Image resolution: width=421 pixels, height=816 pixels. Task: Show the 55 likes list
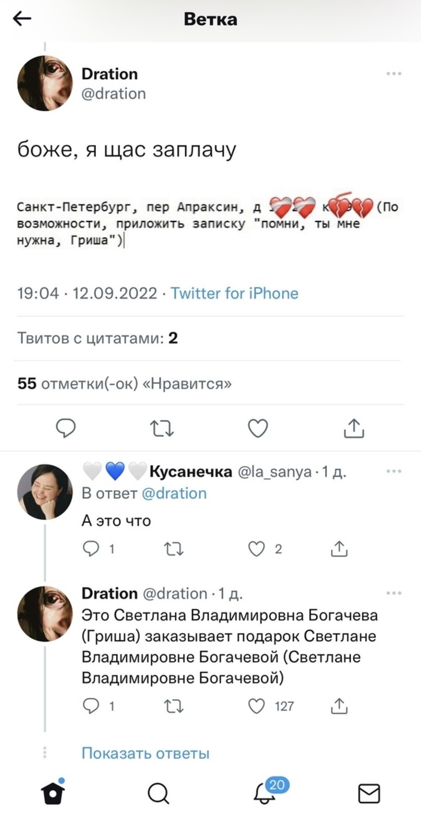point(124,384)
